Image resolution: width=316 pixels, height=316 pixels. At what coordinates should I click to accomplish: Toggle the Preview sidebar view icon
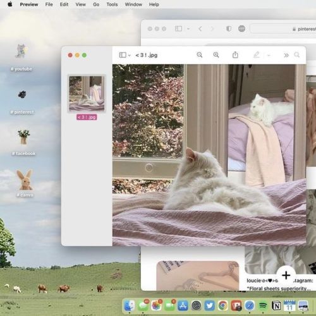123,55
